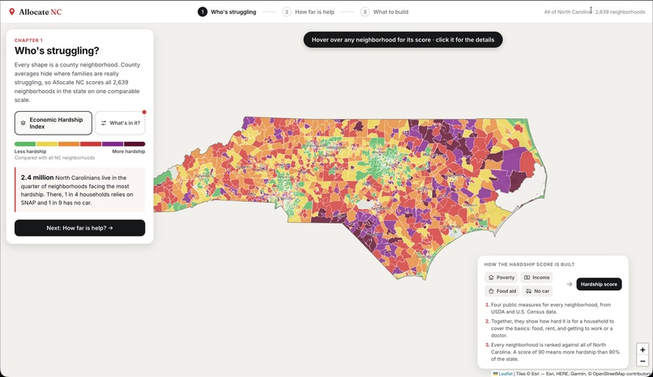Screen dimensions: 653x377
Task: Click the bag icon in the Food aid chip
Action: pyautogui.click(x=491, y=291)
